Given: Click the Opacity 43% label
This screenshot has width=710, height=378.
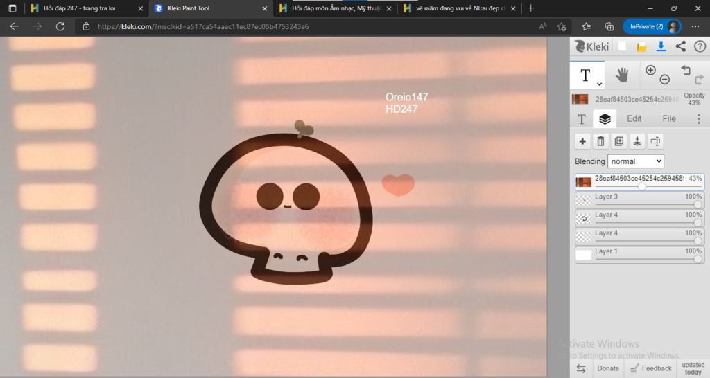Looking at the screenshot, I should pos(694,99).
